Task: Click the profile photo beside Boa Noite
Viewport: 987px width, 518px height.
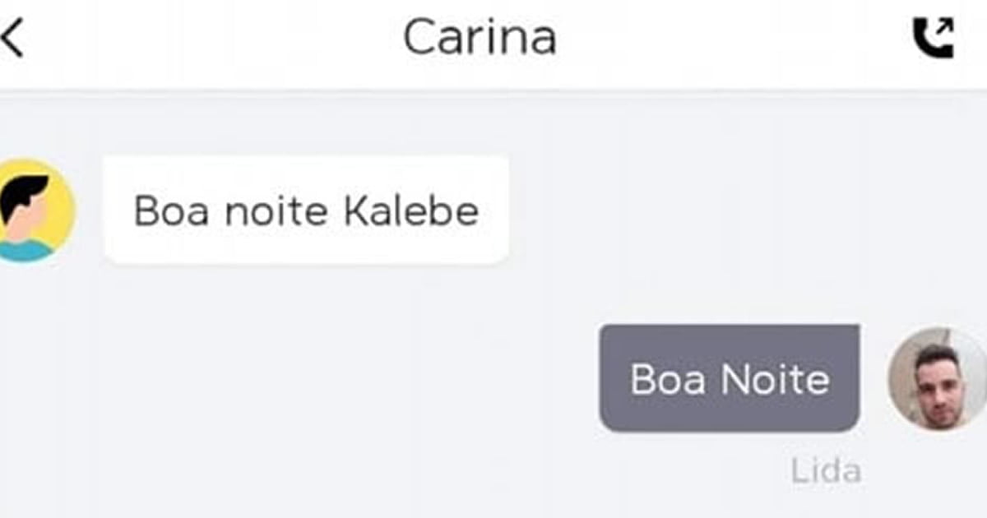Action: 938,379
